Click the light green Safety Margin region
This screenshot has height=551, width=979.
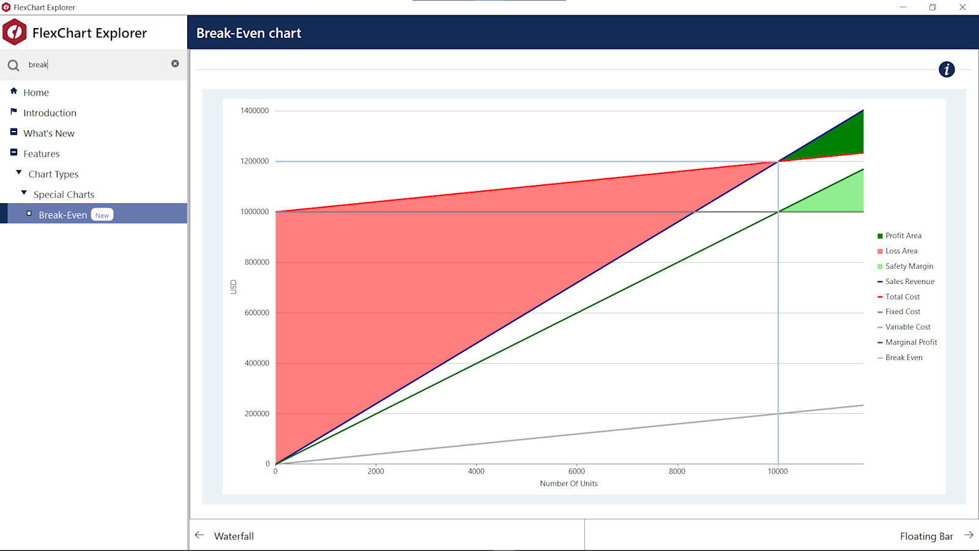point(841,197)
